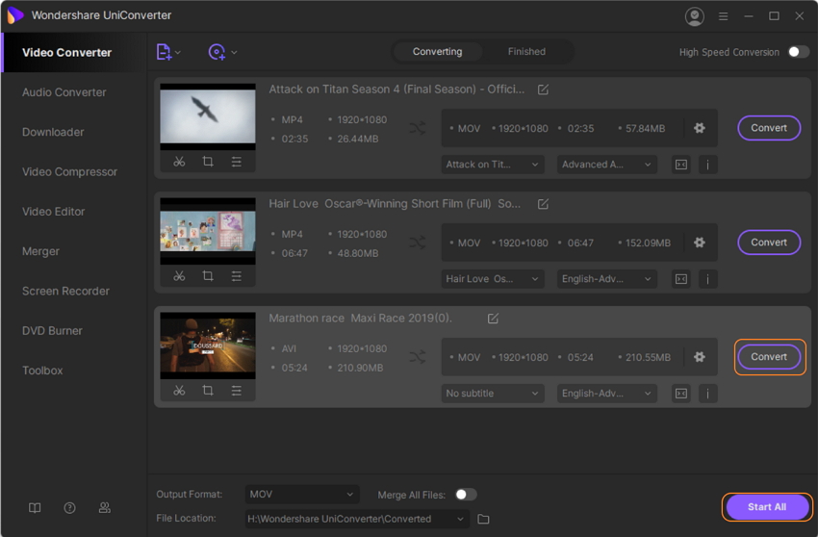Rename the Hair Love file
Image resolution: width=818 pixels, height=537 pixels.
click(543, 203)
